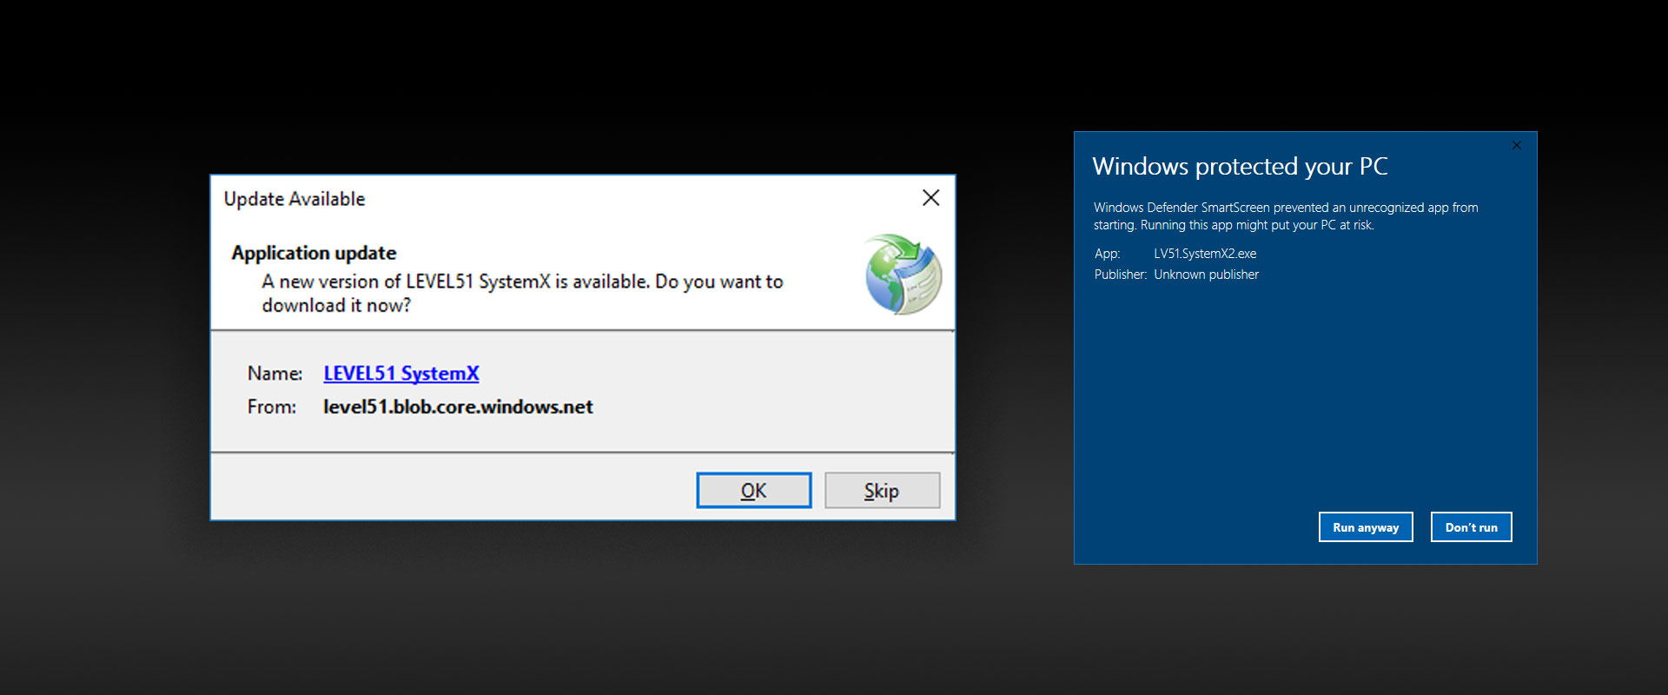This screenshot has width=1668, height=695.
Task: Click the globe update icon
Action: tap(903, 274)
